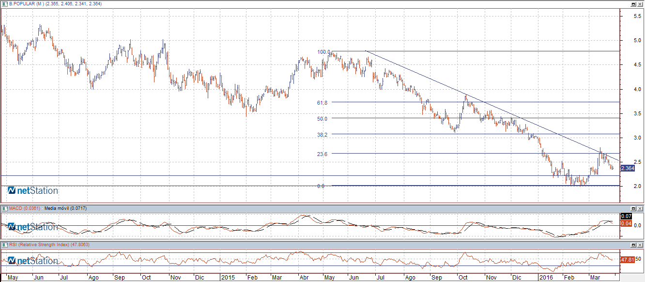The width and height of the screenshot is (645, 282).
Task: Select the 100,0 Fibonacci level label
Action: (x=323, y=52)
